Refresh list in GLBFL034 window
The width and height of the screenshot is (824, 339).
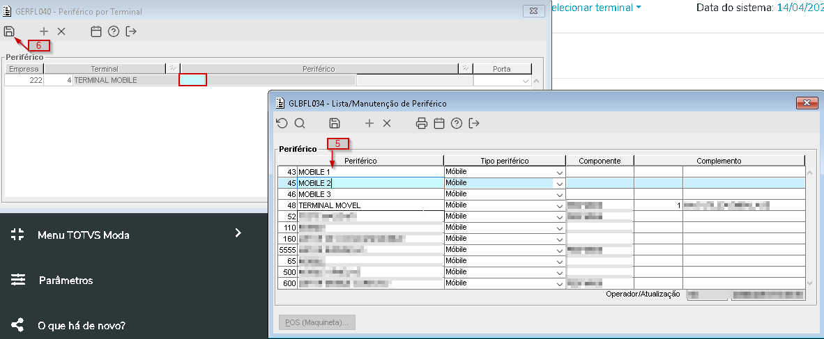point(282,123)
